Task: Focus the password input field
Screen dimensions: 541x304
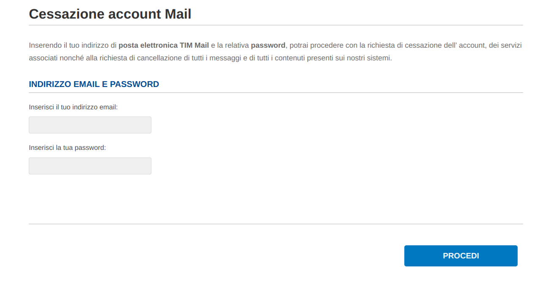Action: (90, 166)
